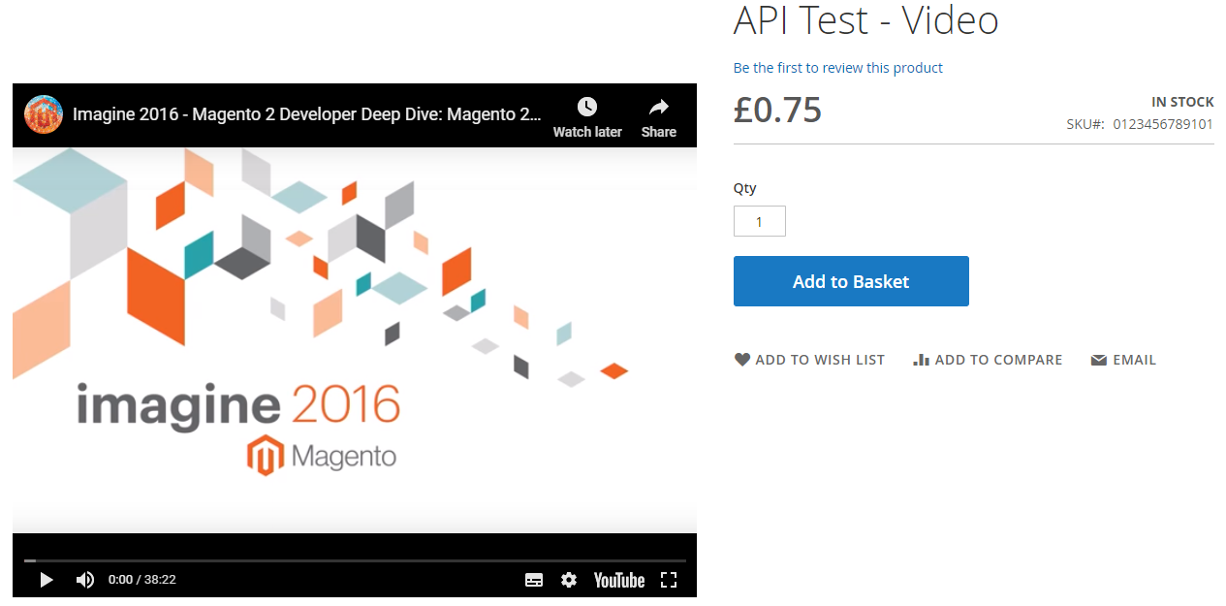Screen dimensions: 1226x606
Task: Open video settings gear icon
Action: tap(569, 580)
